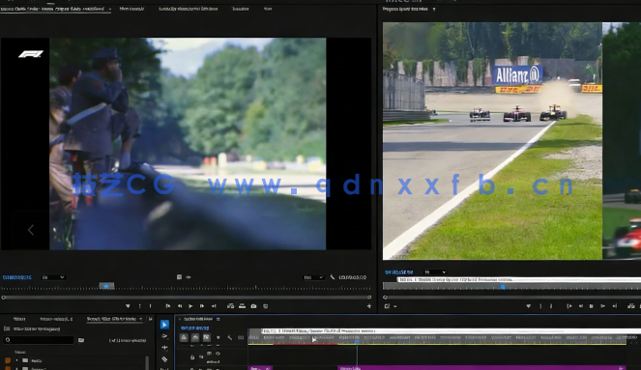The height and width of the screenshot is (370, 641).
Task: Click Add Marker icon in Source monitor
Action: pyautogui.click(x=128, y=306)
